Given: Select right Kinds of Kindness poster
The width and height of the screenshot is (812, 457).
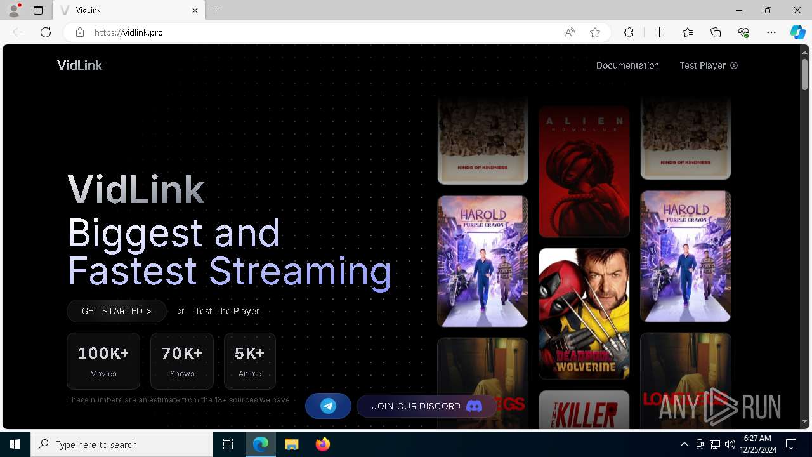Looking at the screenshot, I should (686, 138).
